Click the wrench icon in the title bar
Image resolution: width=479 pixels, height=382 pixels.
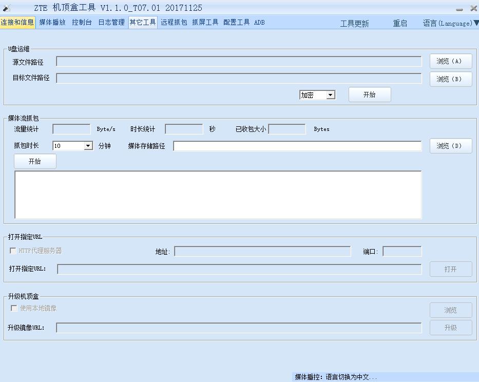(x=8, y=7)
